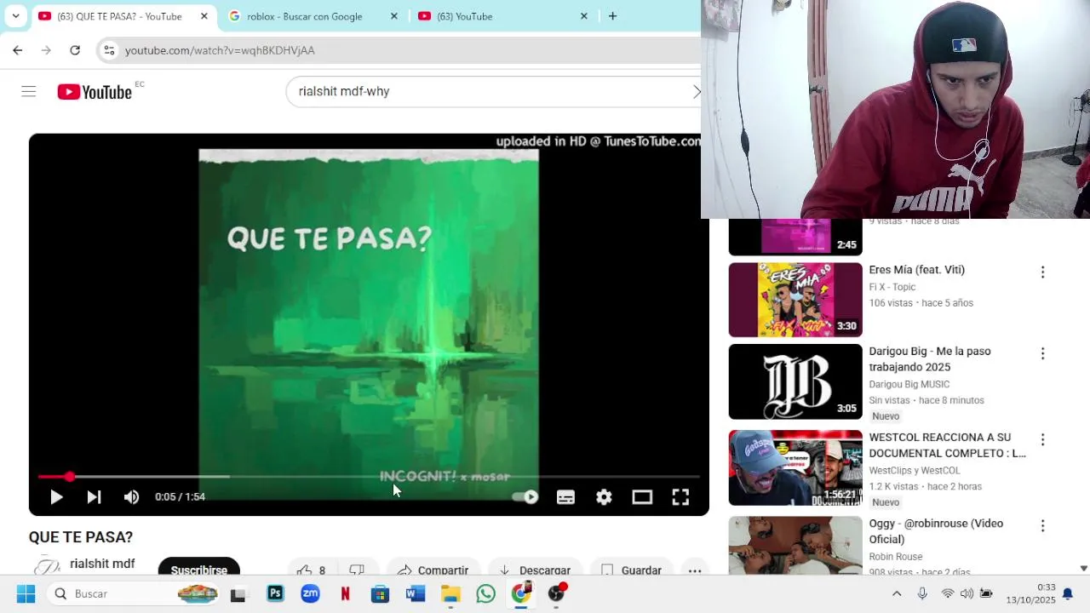The width and height of the screenshot is (1090, 613).
Task: Open the notifications bell in taskbar
Action: click(x=1067, y=593)
